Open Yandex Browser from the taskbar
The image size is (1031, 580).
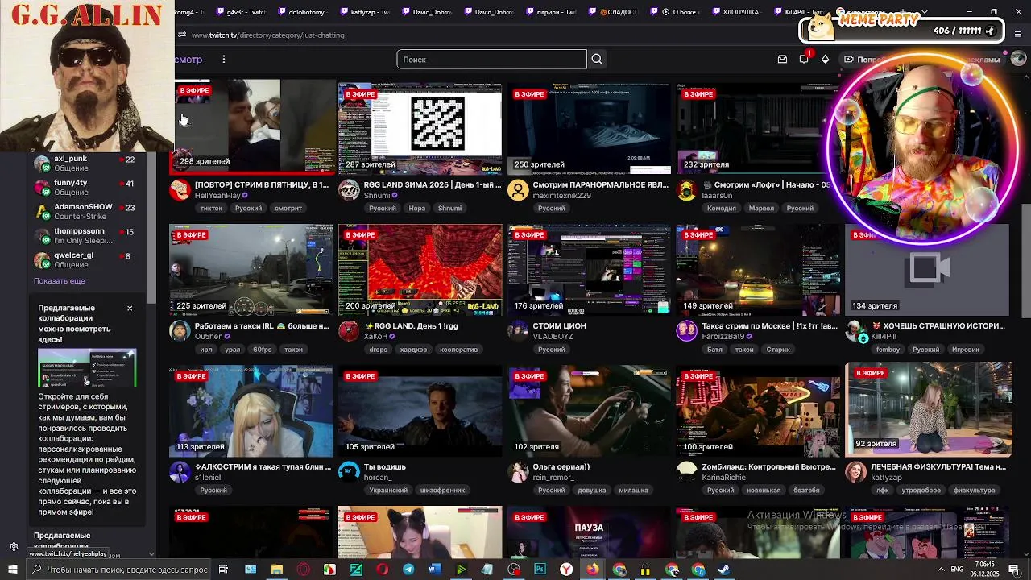566,570
